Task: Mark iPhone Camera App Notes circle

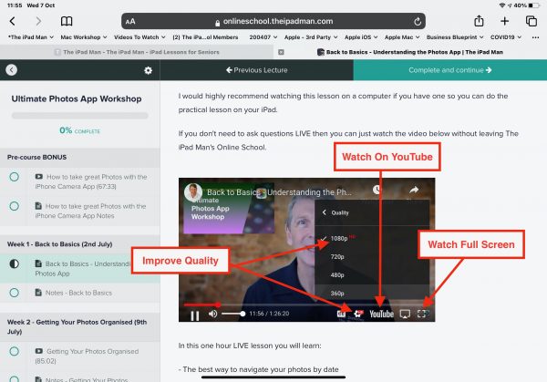Action: tap(15, 206)
